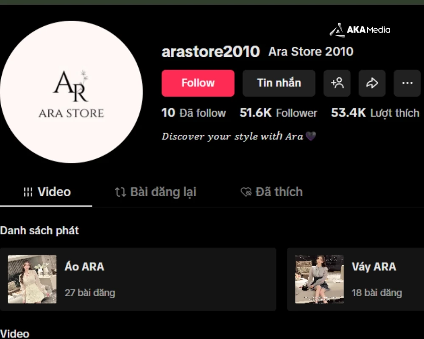Click the Ara Store profile avatar
This screenshot has width=424, height=339.
tap(71, 92)
